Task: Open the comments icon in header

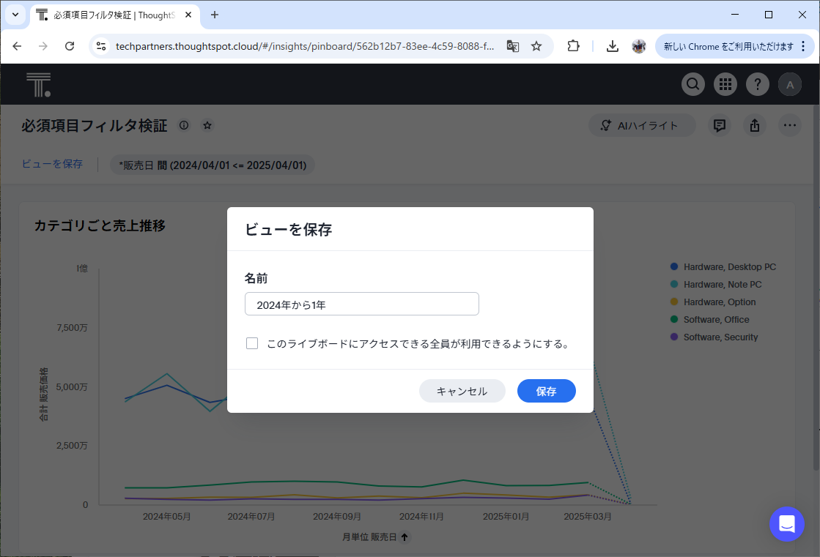Action: point(720,125)
